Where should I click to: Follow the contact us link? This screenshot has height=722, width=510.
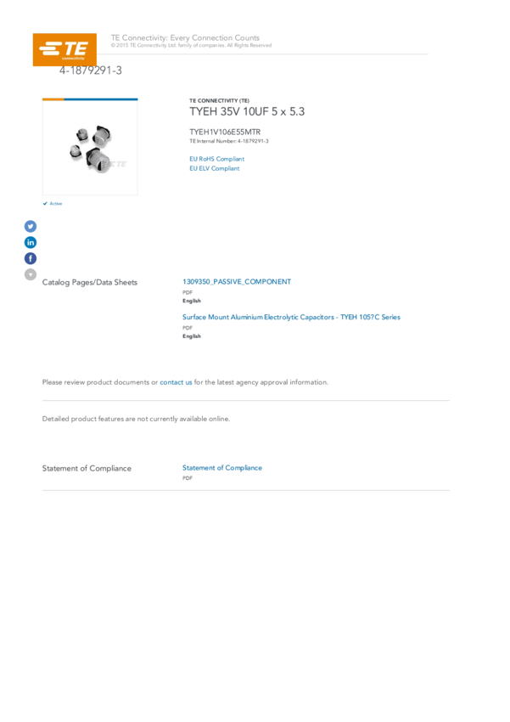coord(176,382)
